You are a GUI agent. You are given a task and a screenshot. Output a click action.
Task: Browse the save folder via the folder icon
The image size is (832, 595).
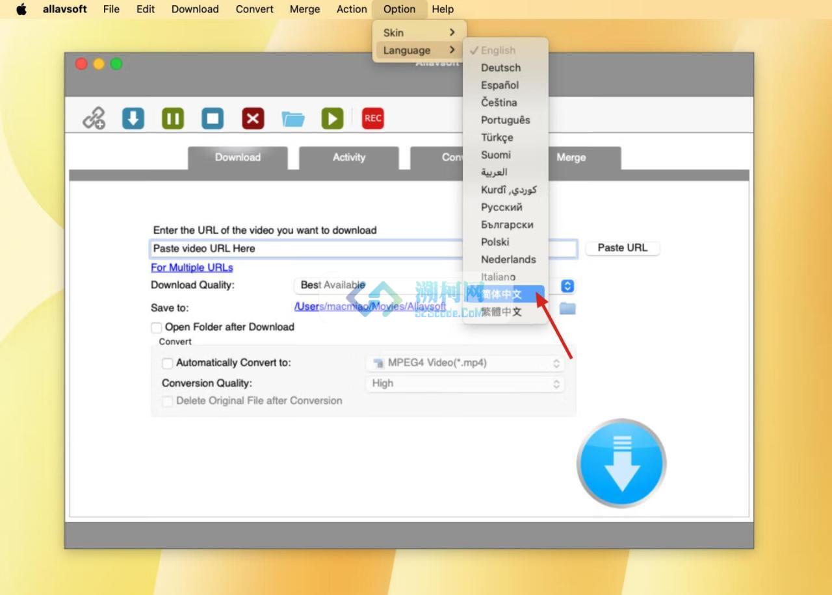click(x=567, y=308)
